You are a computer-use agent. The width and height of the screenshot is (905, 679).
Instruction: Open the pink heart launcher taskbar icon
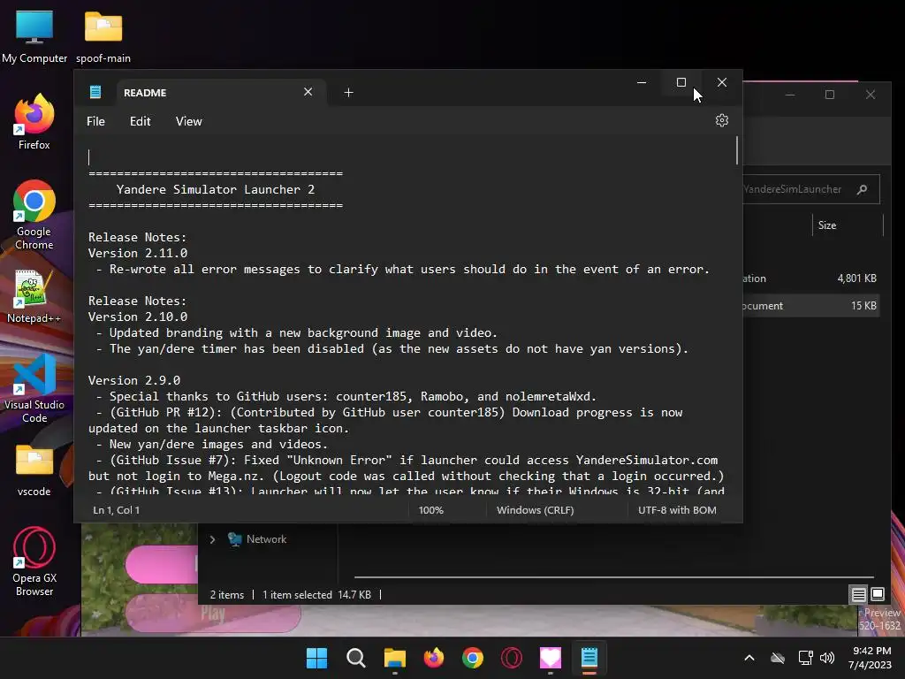click(550, 658)
